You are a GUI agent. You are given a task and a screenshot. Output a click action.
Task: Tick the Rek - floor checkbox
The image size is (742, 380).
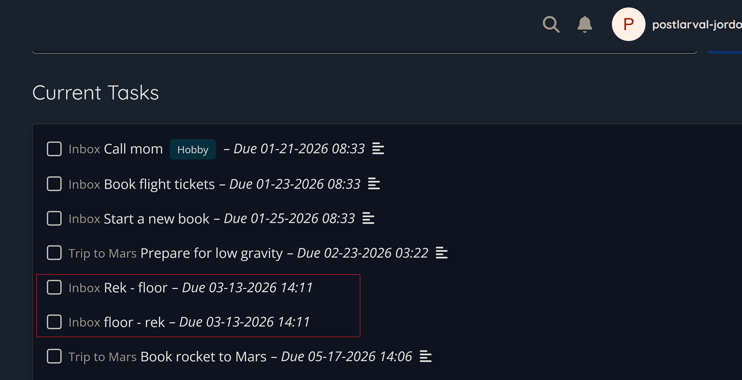pyautogui.click(x=54, y=287)
